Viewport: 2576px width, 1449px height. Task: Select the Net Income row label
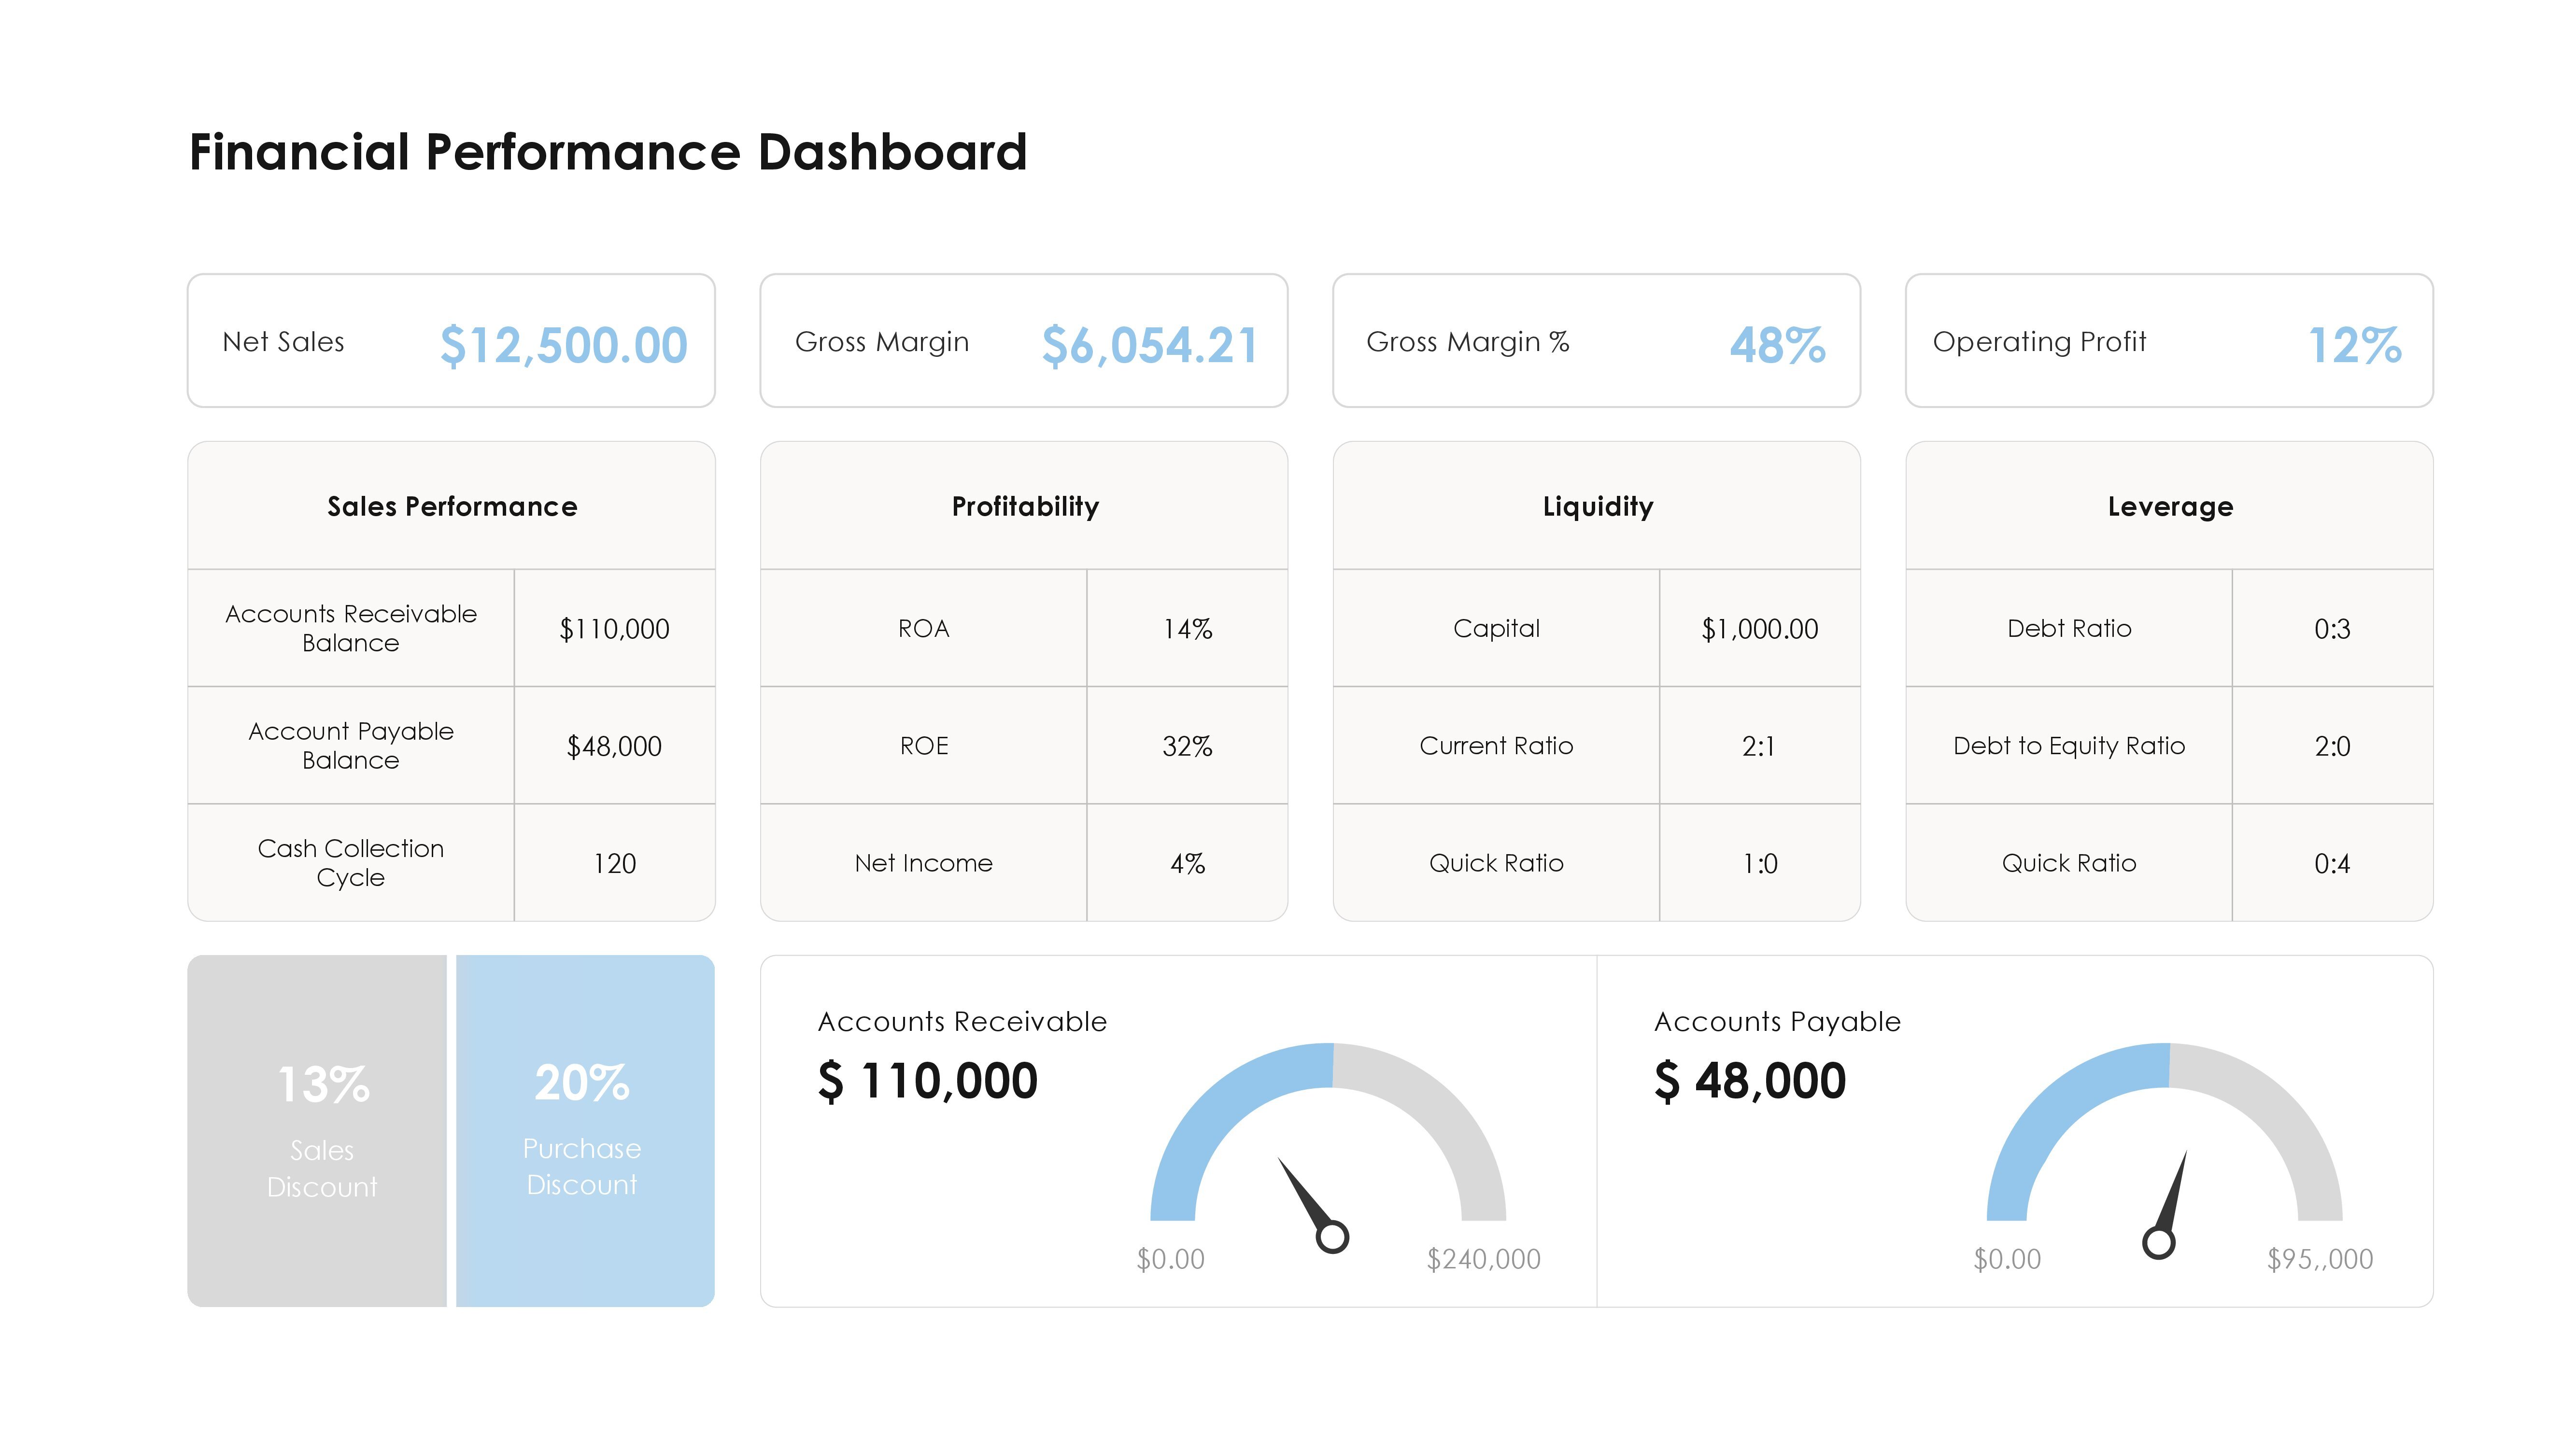pyautogui.click(x=923, y=863)
